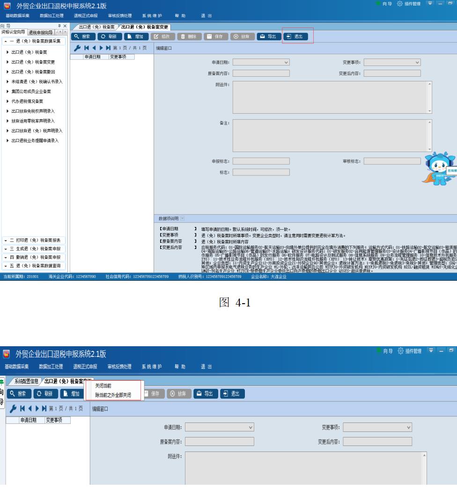Click 删除 trash button in upper toolbar
Viewport: 457px width, 488px height.
click(x=189, y=36)
